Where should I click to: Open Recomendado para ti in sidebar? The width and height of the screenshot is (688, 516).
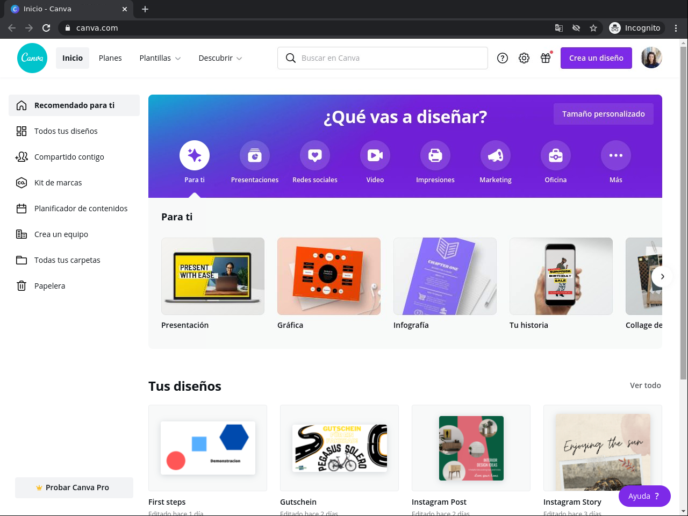point(74,105)
